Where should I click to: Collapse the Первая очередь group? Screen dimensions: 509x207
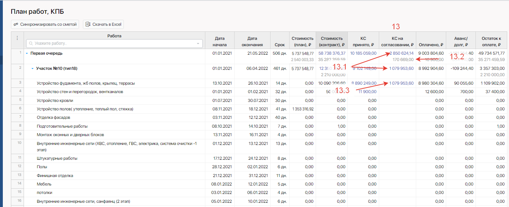(27, 54)
